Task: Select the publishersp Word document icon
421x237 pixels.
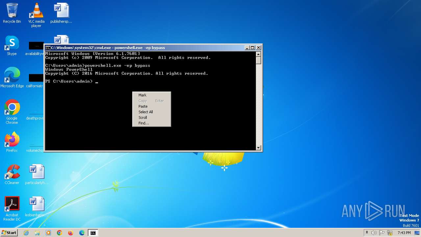Action: (61, 13)
